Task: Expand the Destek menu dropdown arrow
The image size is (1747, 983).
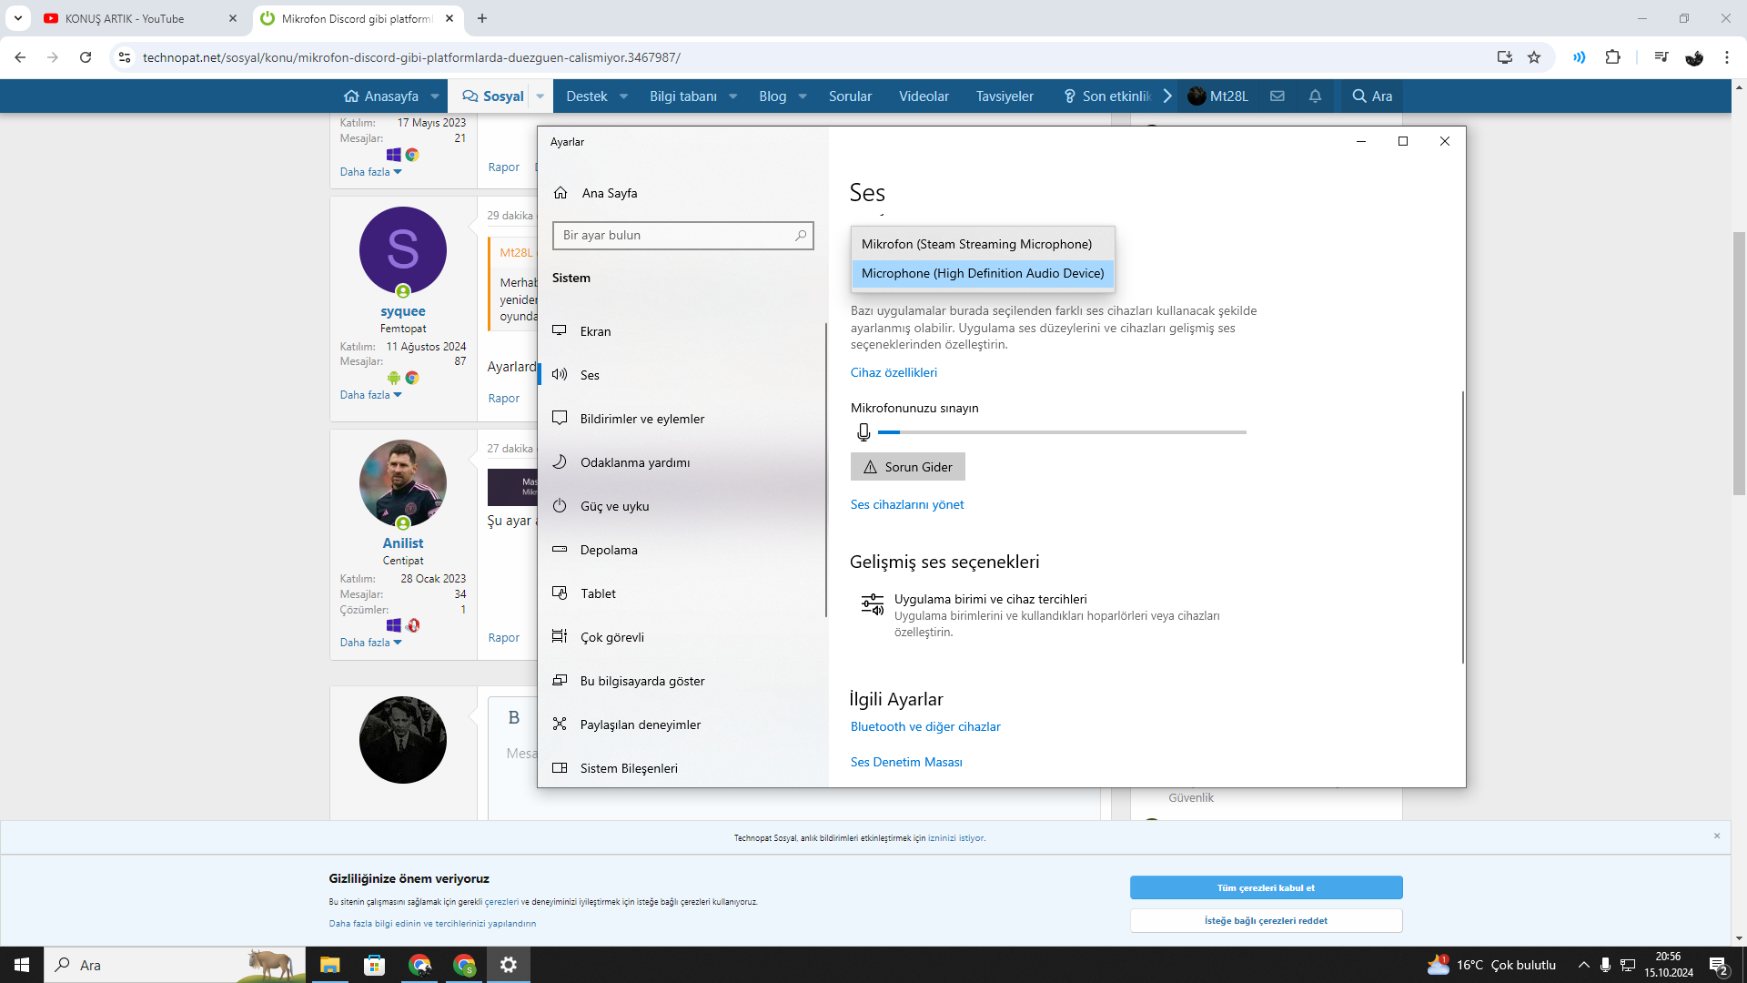Action: pyautogui.click(x=624, y=96)
